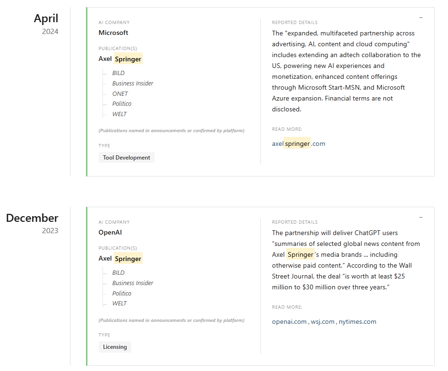448x371 pixels.
Task: Click Politico in the Microsoft publications list
Action: (x=121, y=104)
